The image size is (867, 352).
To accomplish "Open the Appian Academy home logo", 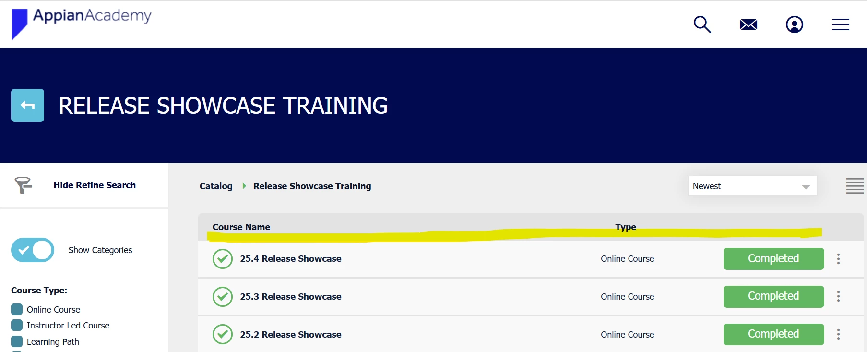I will (x=81, y=23).
